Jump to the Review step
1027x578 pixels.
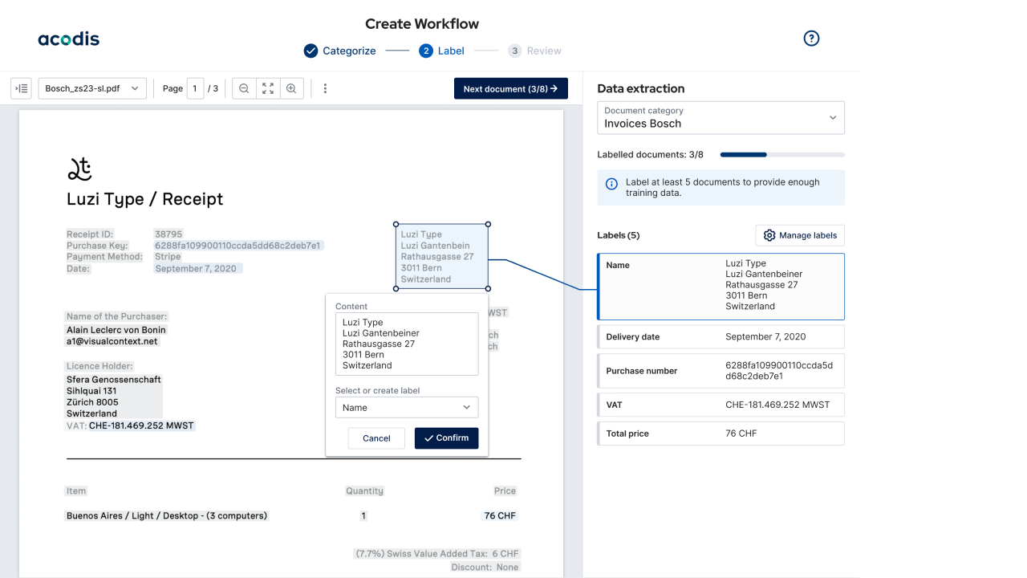534,51
